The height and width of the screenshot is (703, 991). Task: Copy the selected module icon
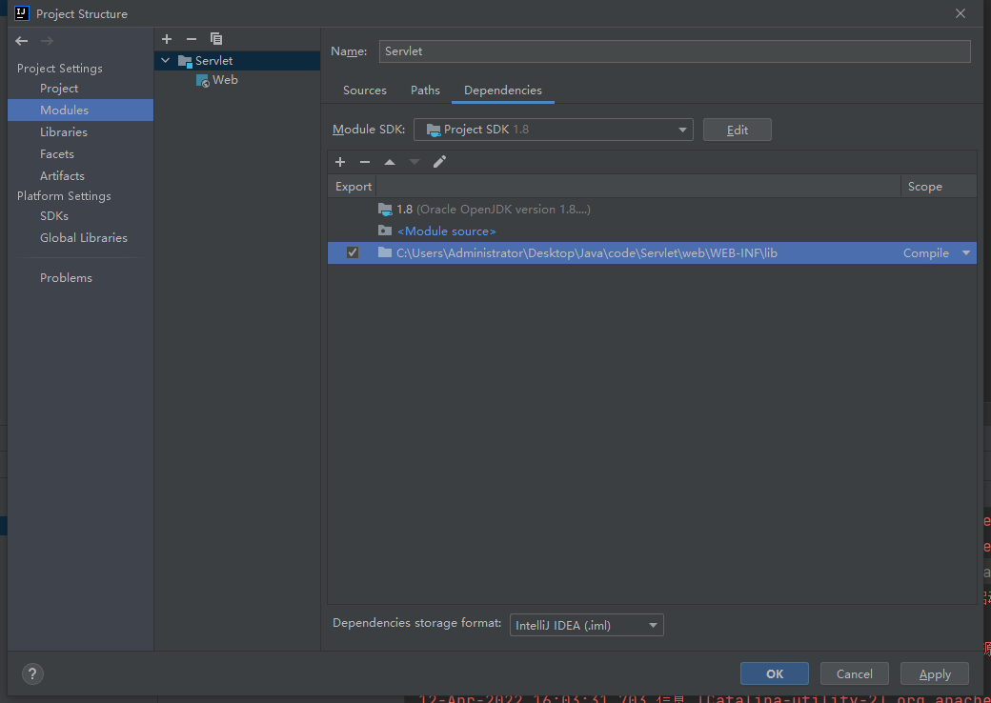[216, 39]
